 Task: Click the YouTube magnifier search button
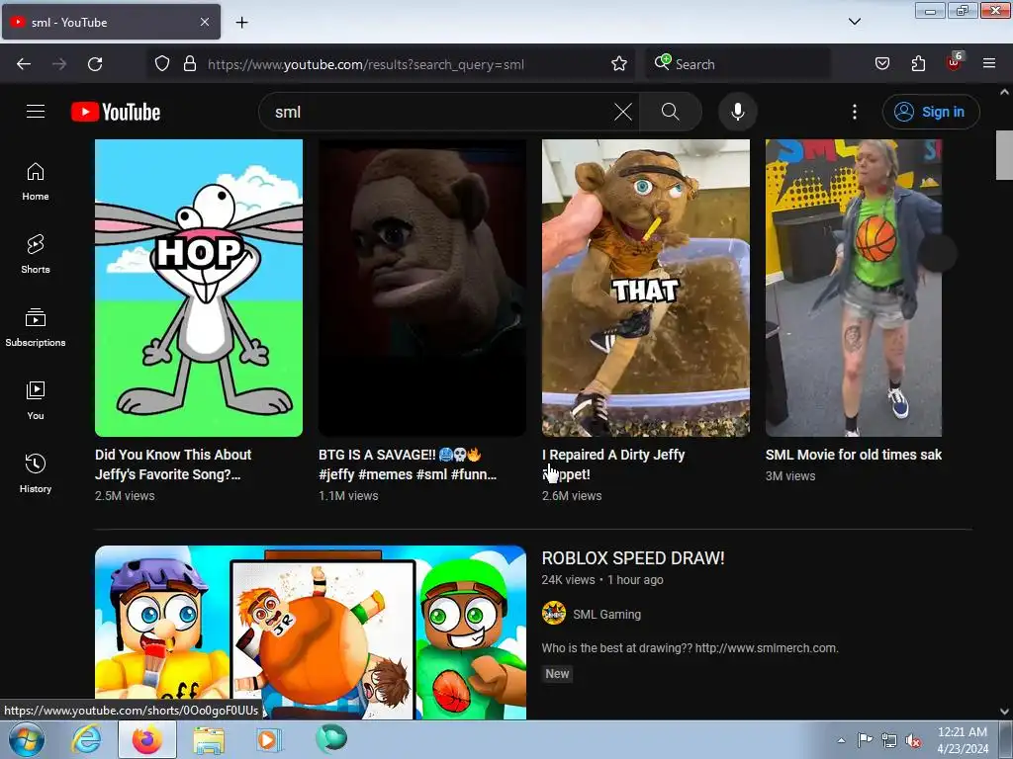[670, 112]
